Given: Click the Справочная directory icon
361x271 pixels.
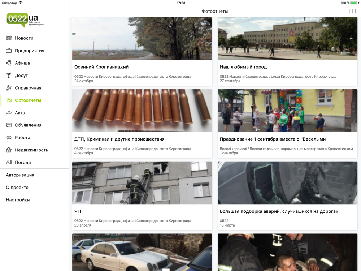Looking at the screenshot, I should point(9,88).
